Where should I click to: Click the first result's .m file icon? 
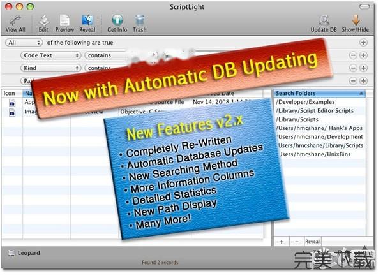tap(12, 103)
